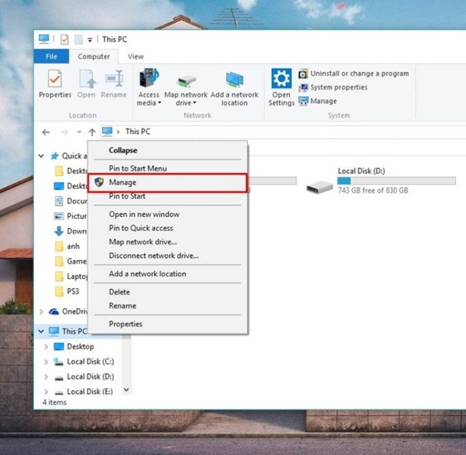
Task: Click Add a network location ribbon icon
Action: pos(234,80)
